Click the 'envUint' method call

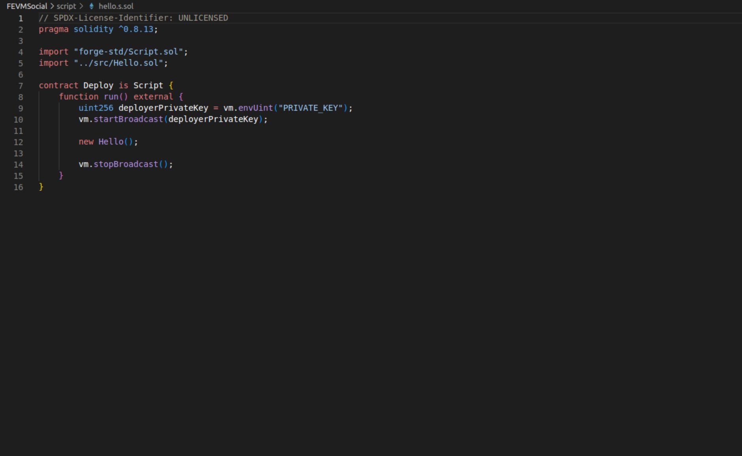(x=256, y=108)
